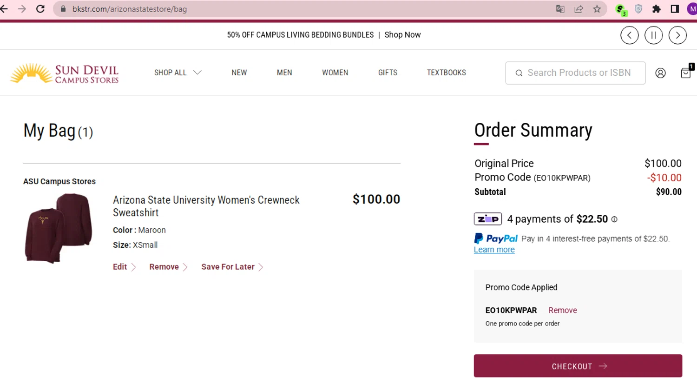The width and height of the screenshot is (697, 384).
Task: Click the 'One promo code per order' note
Action: point(522,324)
